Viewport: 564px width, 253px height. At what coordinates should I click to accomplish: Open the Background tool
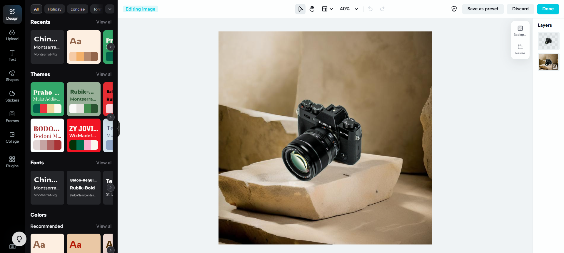(520, 31)
